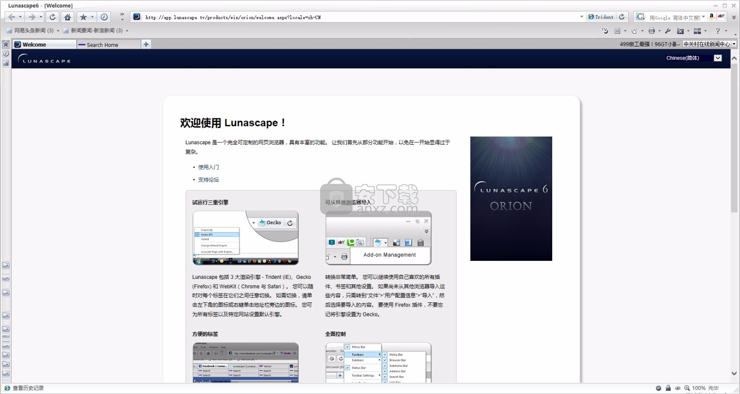
Task: Click the close tabs folder icon
Action: (680, 31)
